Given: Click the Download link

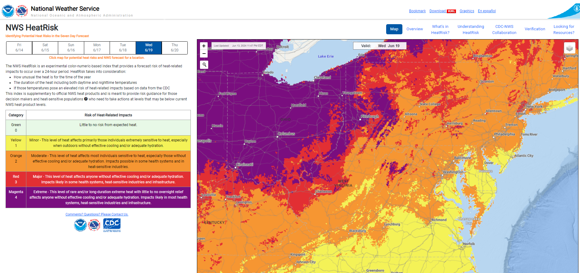Looking at the screenshot, I should pyautogui.click(x=438, y=11).
